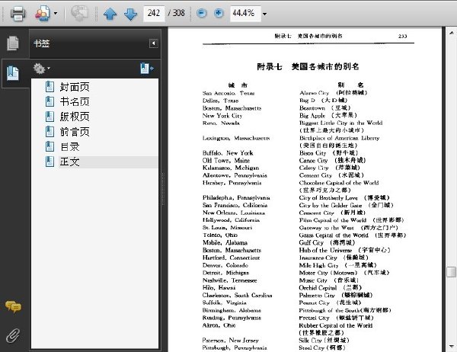The height and width of the screenshot is (352, 457).
Task: Click the heading 附录七 美国各城市的别名
Action: point(308,66)
